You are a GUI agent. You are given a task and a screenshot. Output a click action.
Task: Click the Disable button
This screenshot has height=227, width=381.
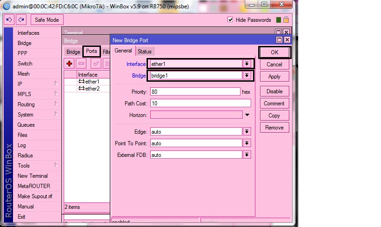(x=274, y=91)
